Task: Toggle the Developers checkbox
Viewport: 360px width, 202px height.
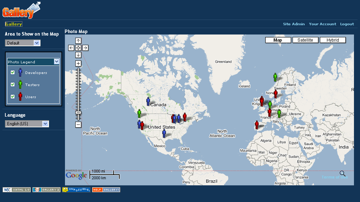Action: (x=13, y=73)
